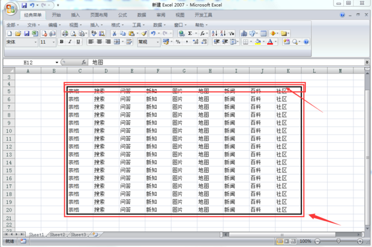This screenshot has width=372, height=247.
Task: Expand the formula bar chevron
Action: pyautogui.click(x=367, y=62)
